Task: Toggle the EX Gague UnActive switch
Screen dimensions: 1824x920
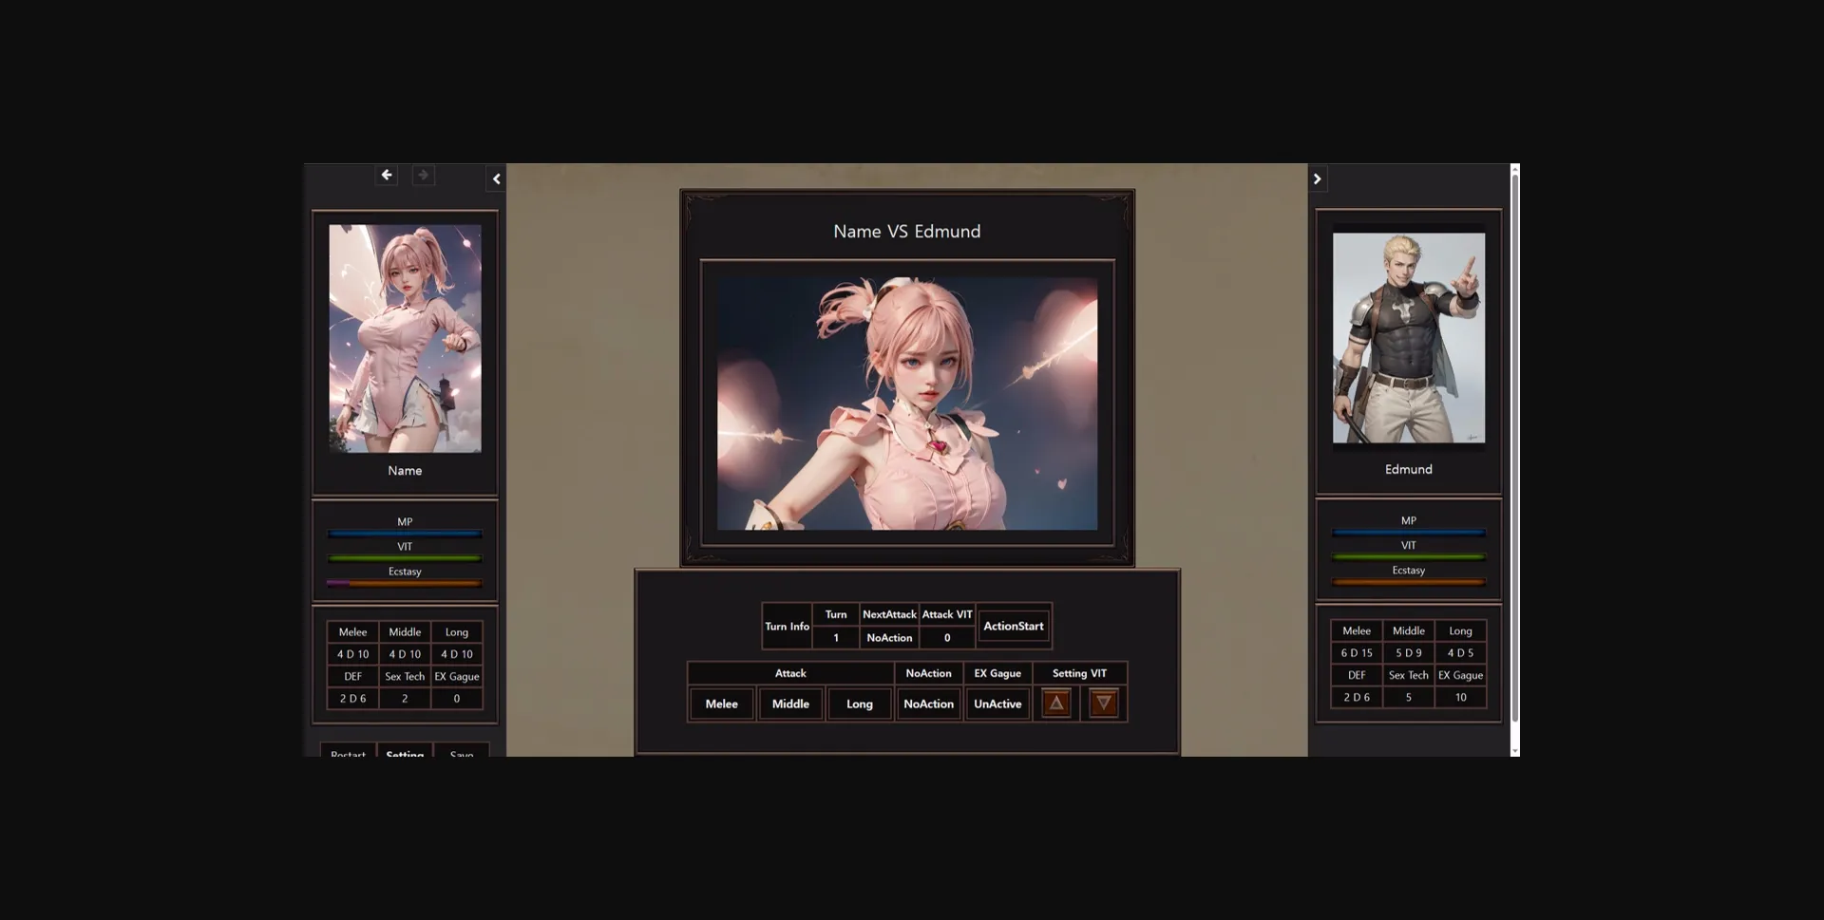Action: tap(997, 704)
